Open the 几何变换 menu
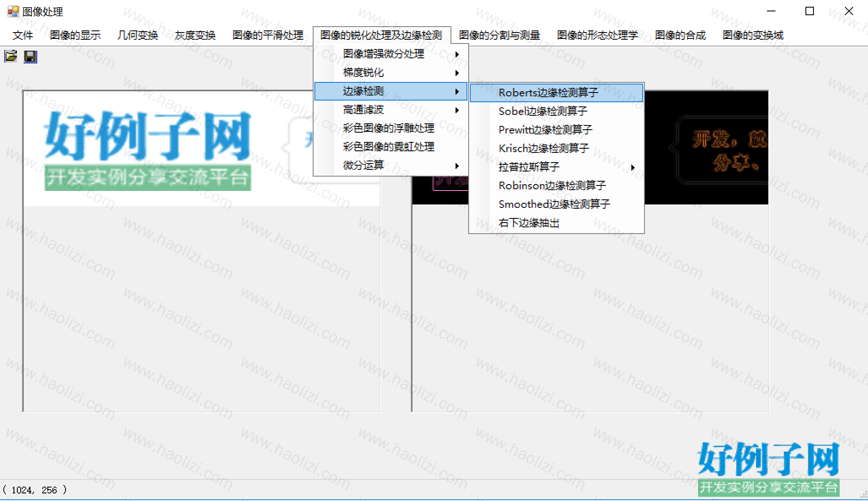The height and width of the screenshot is (501, 868). pos(138,35)
